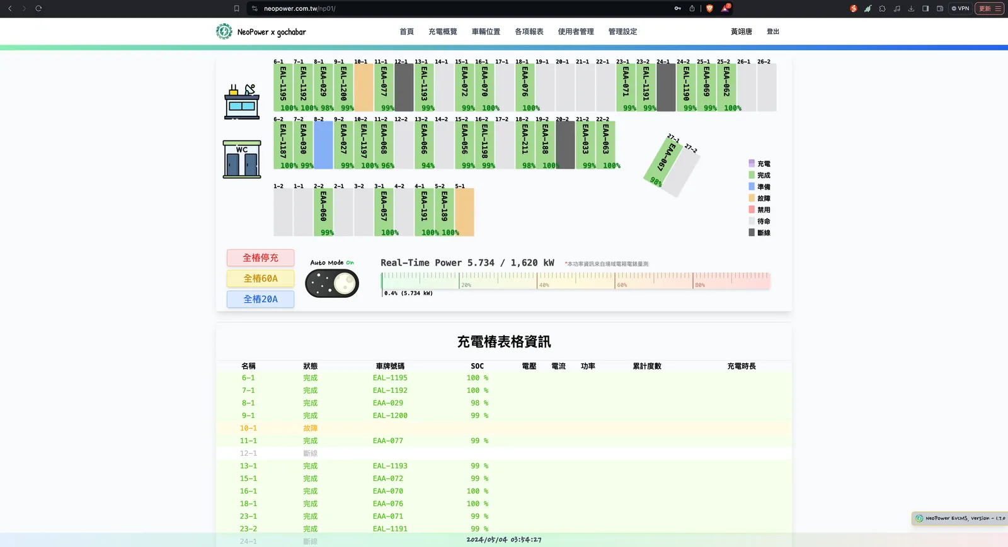Screen dimensions: 1008x547
Task: Click the NeoPower logo icon
Action: tap(224, 31)
